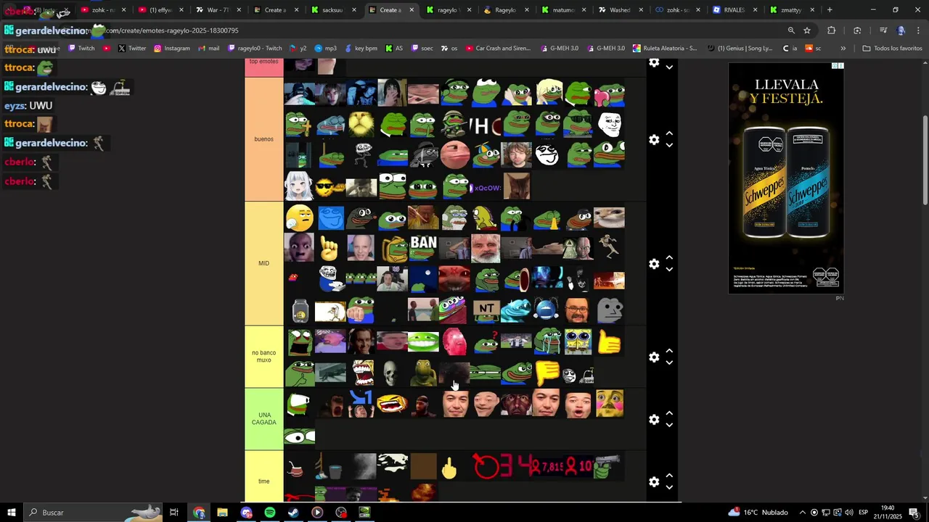Move UNA CAGADA tier up

669,414
